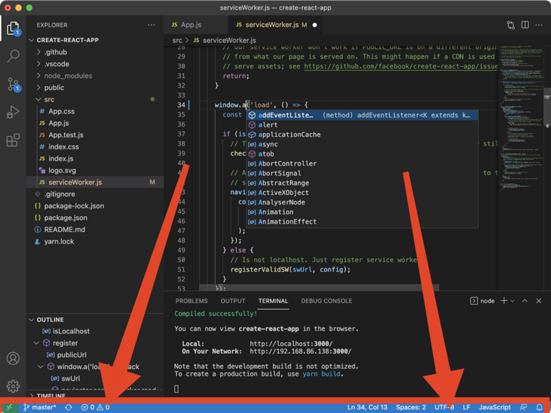Click the JavaScript language mode button
This screenshot has height=413, width=551.
tap(495, 407)
